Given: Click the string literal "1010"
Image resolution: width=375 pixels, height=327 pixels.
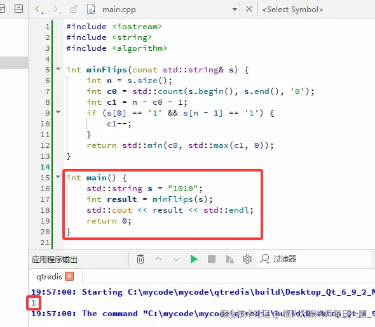Looking at the screenshot, I should pos(182,189).
